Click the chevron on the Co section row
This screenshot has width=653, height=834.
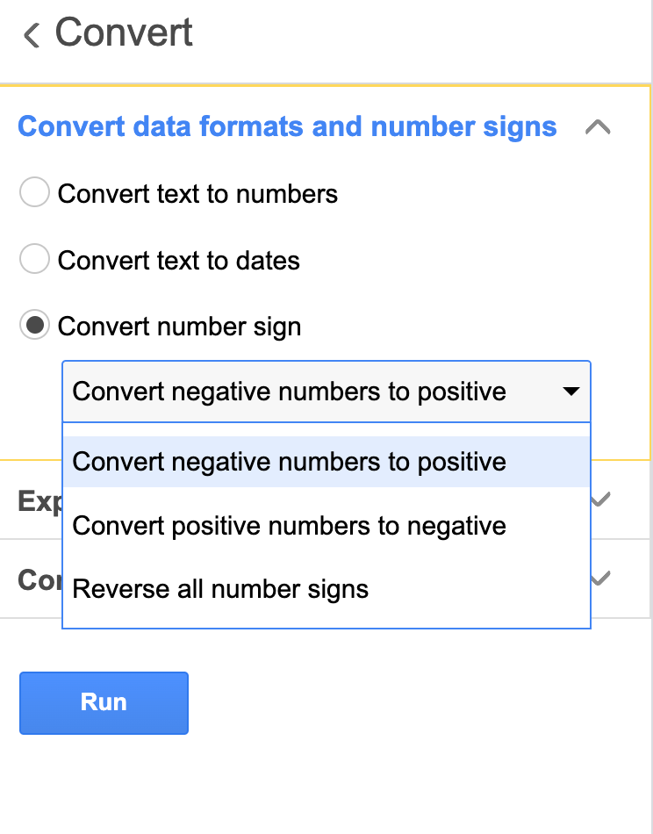[x=599, y=579]
